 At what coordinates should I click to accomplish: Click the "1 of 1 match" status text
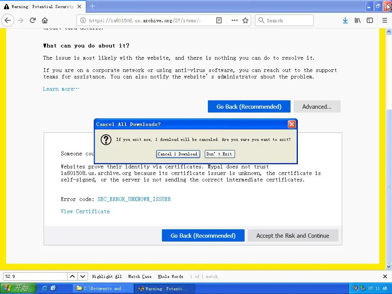pos(204,276)
